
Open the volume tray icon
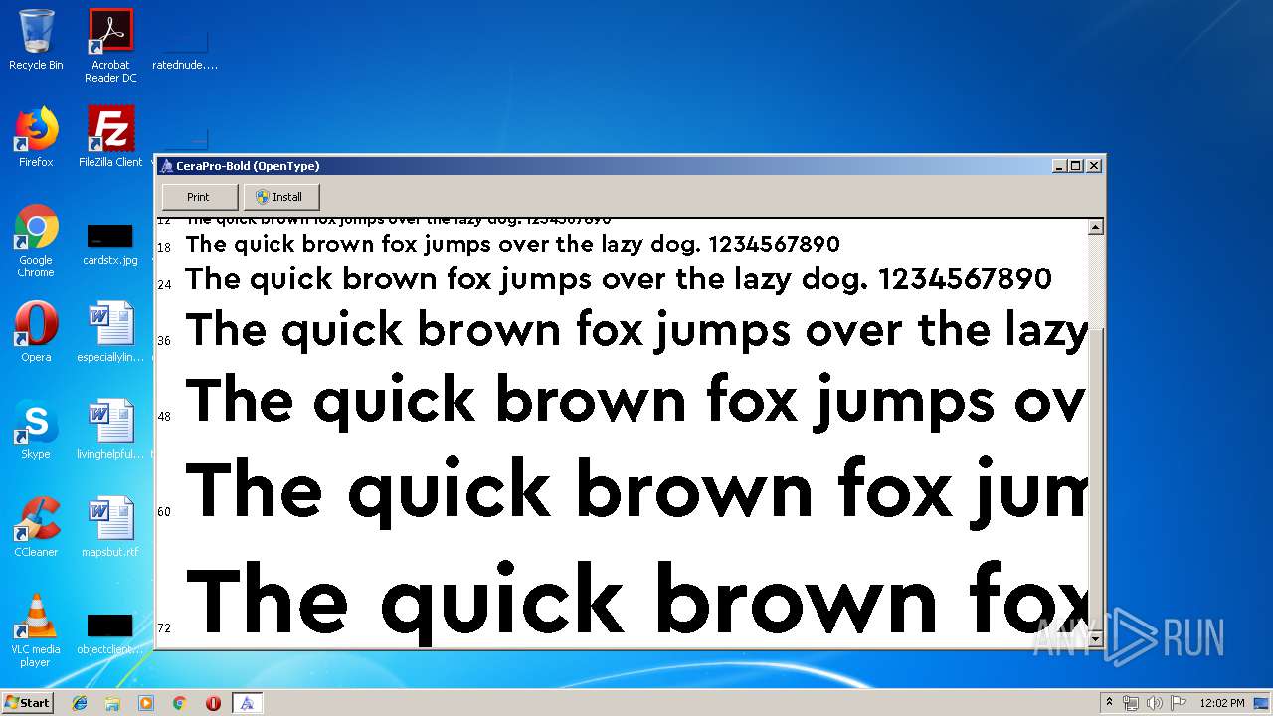(1155, 703)
